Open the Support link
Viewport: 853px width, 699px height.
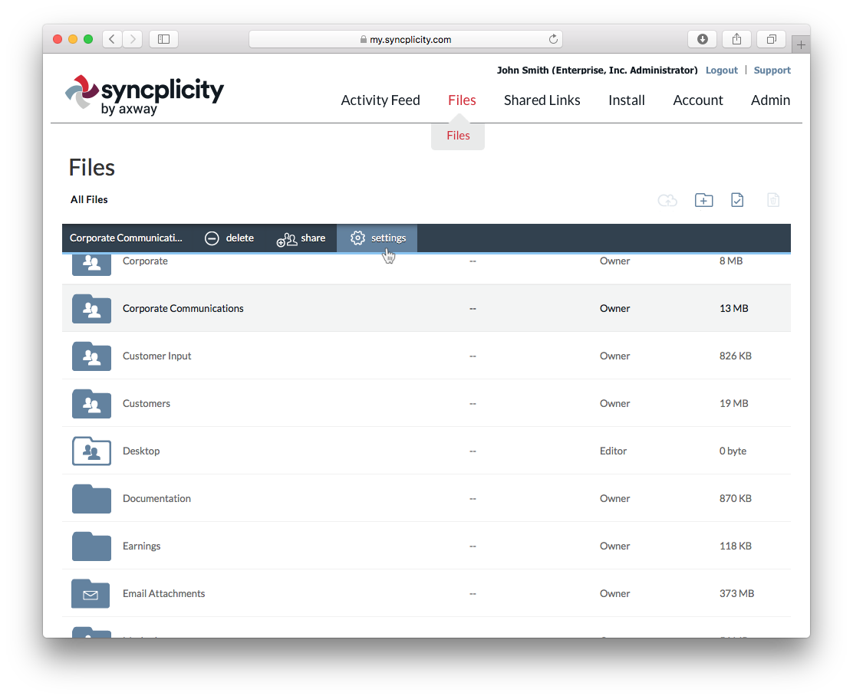point(772,71)
